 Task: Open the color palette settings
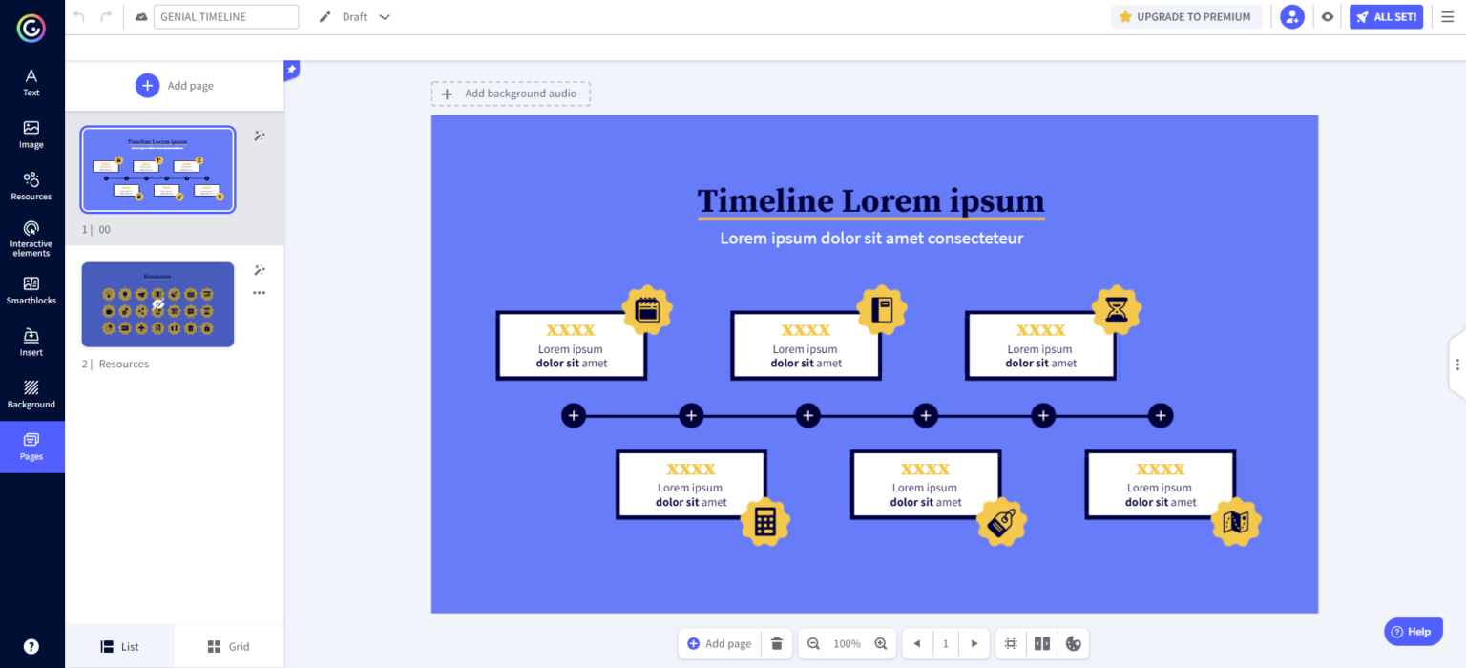[x=1074, y=643]
